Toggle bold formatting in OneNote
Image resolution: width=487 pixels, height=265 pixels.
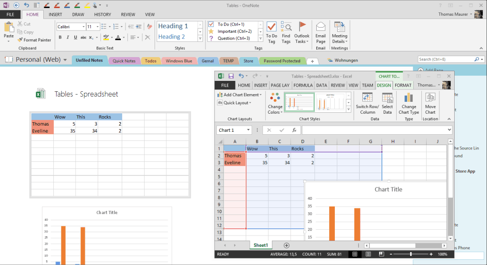(x=60, y=37)
